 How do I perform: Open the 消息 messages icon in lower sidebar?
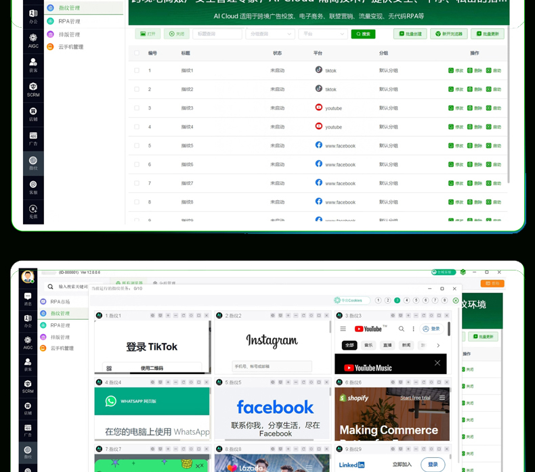point(28,298)
